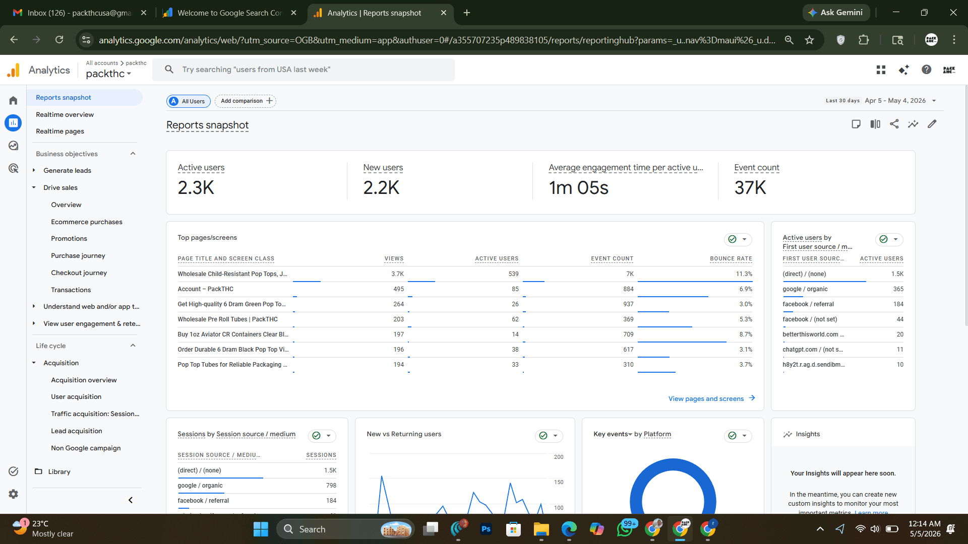Open a new Chrome tab
The image size is (968, 544).
tap(467, 13)
